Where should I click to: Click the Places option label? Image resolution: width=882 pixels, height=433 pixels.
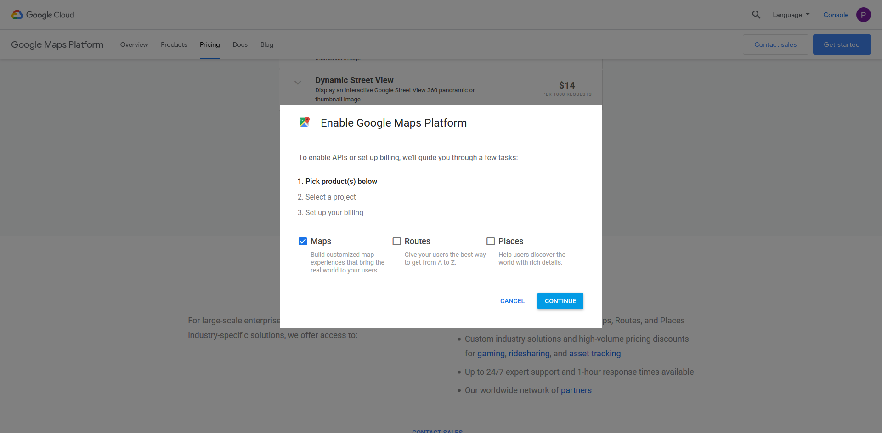click(511, 241)
